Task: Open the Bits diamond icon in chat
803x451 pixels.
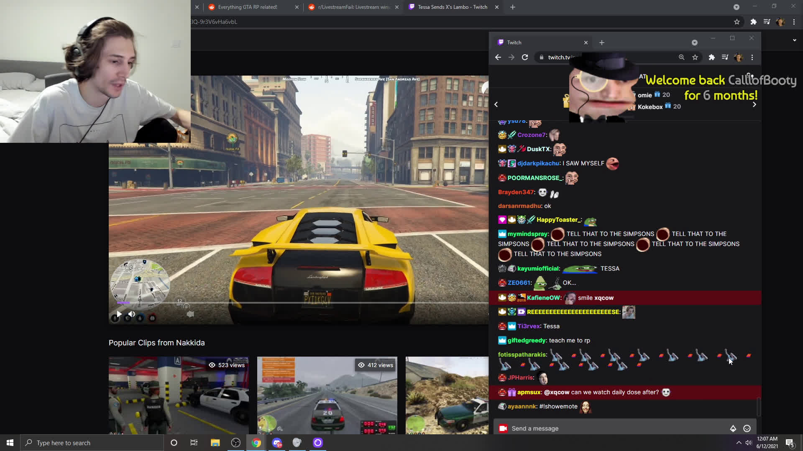Action: coord(733,428)
